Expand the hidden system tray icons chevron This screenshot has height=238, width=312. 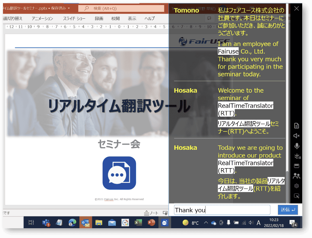click(206, 223)
